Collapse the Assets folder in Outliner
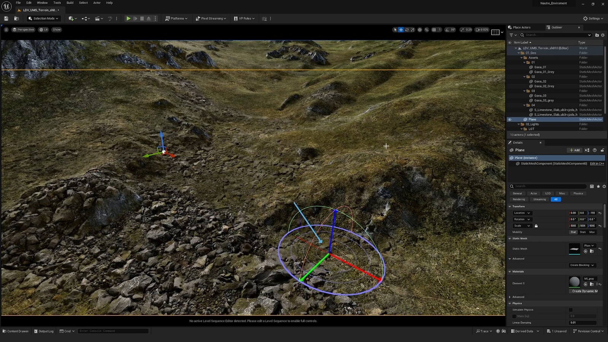Viewport: 608px width, 342px height. 522,58
